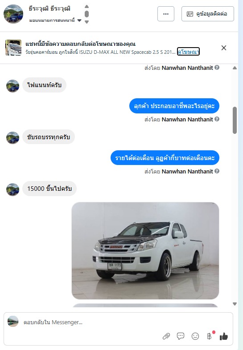Click ดูข้อมูลติดต่อ contact info button
This screenshot has height=350, width=243.
coord(208,14)
